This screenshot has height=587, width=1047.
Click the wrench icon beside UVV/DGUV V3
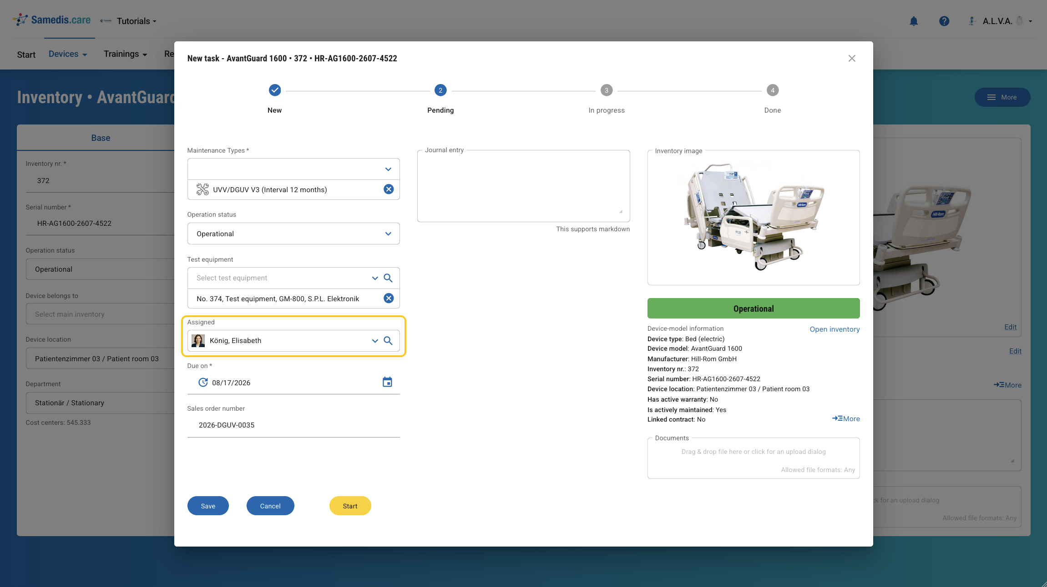[202, 189]
